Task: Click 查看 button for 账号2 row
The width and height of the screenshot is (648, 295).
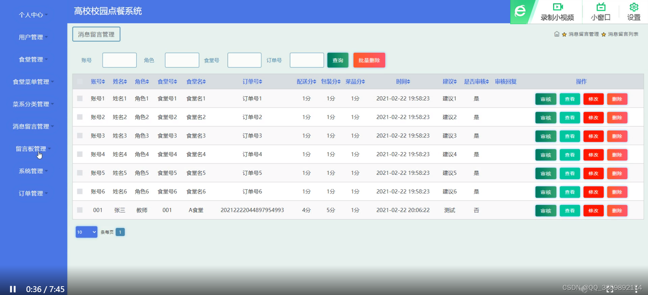Action: [x=570, y=118]
